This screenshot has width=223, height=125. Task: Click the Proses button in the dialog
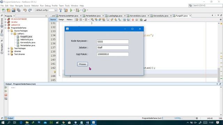83,64
